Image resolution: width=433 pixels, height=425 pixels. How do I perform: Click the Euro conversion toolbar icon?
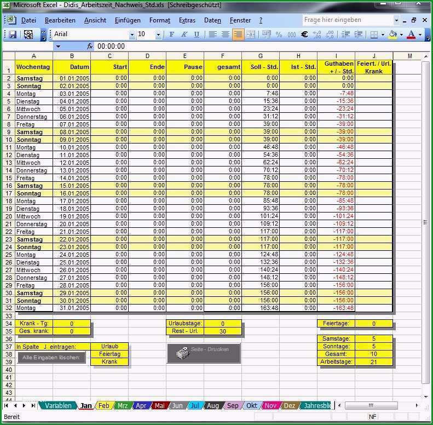tap(28, 35)
